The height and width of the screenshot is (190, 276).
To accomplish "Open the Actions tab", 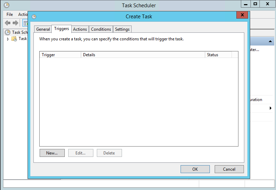I will coord(80,29).
